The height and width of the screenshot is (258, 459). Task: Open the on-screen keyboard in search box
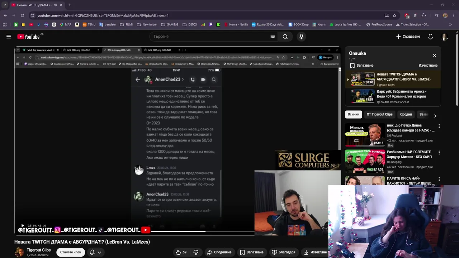[273, 37]
